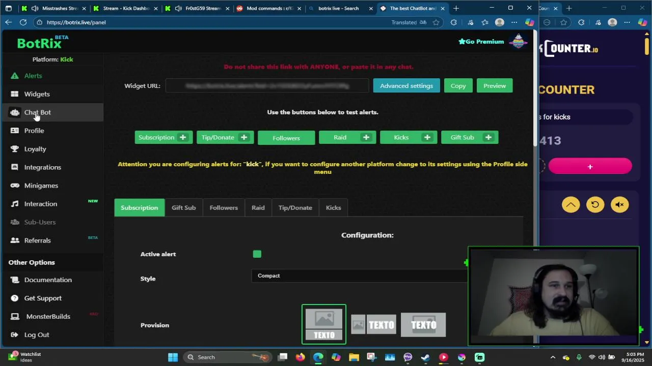
Task: Click the Copy widget URL button
Action: coord(458,86)
